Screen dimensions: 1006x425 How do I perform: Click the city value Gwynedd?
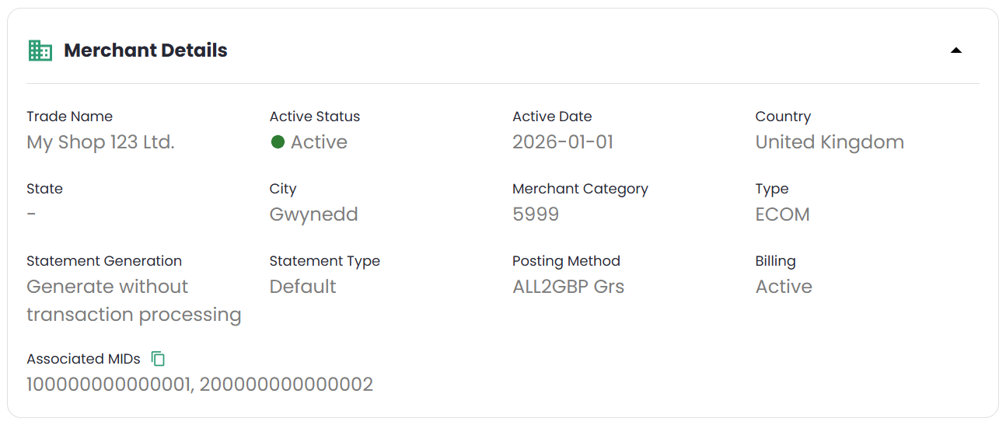(x=313, y=214)
